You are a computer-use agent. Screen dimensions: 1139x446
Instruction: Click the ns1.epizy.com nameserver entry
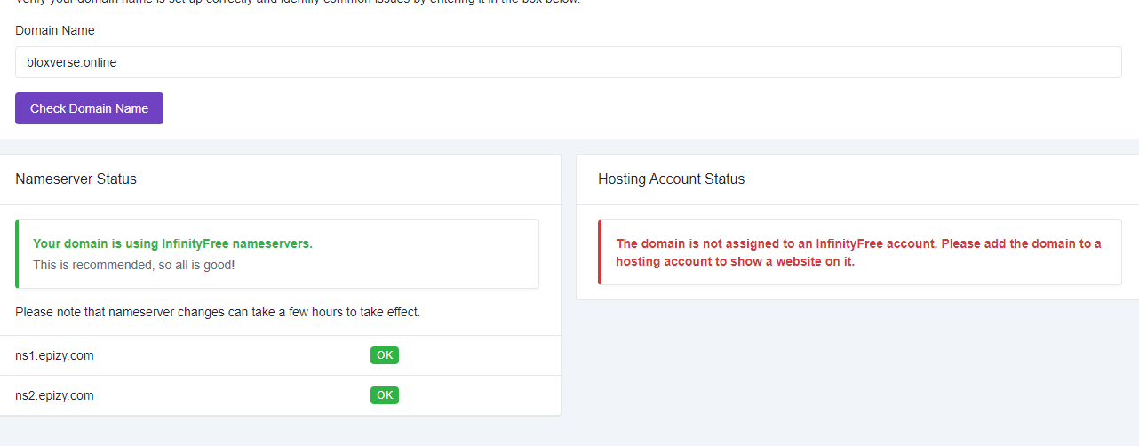pyautogui.click(x=54, y=355)
